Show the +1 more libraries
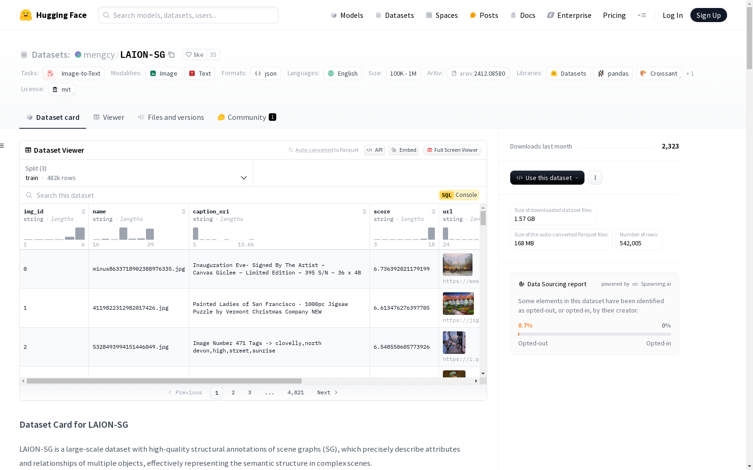Viewport: 753px width, 470px height. [690, 73]
